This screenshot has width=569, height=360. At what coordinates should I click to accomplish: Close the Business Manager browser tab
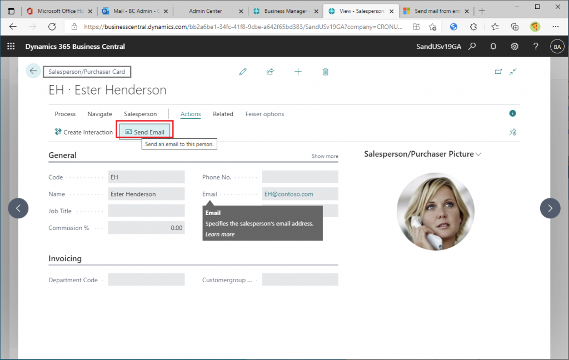(316, 11)
